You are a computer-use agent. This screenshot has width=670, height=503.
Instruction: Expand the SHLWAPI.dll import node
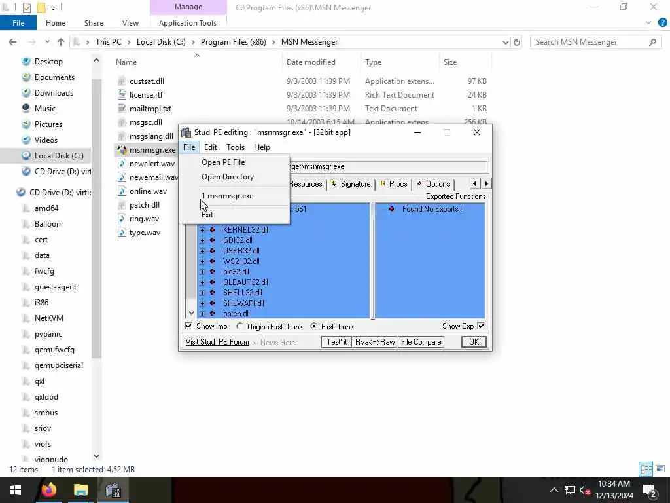point(202,303)
